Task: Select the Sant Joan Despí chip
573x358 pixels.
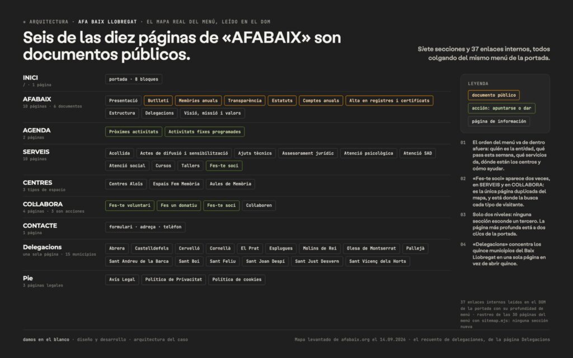Action: [x=265, y=262]
